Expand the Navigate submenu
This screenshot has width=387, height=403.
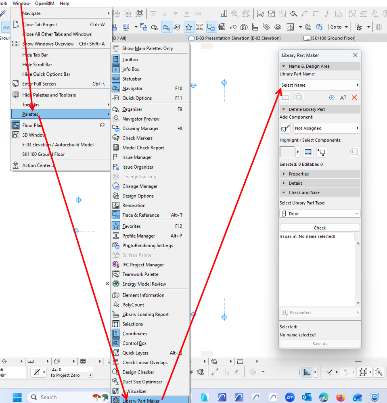61,13
